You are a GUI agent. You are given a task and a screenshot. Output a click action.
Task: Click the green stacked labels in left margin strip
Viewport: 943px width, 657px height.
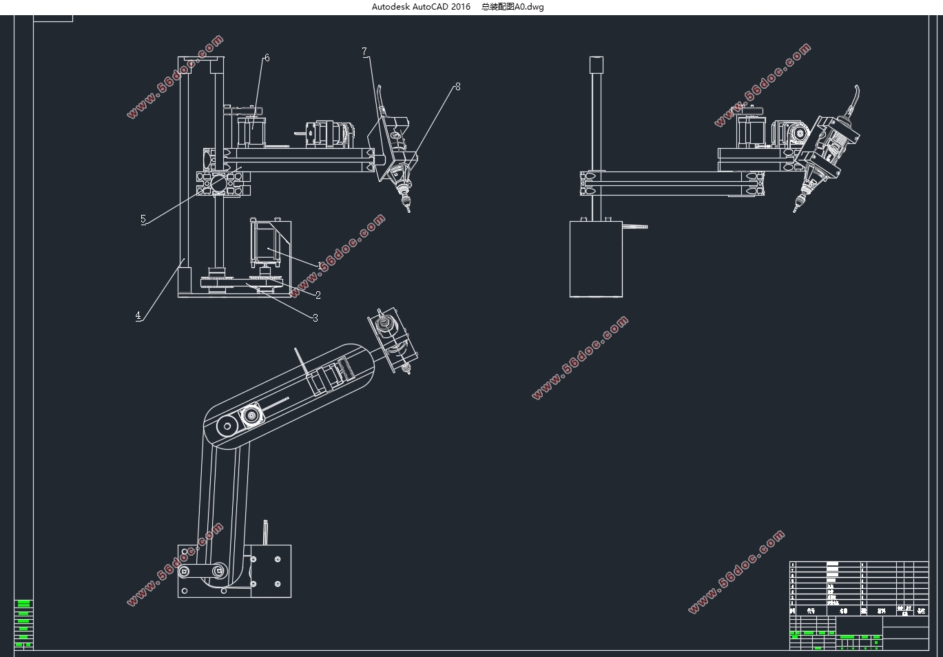click(x=23, y=624)
